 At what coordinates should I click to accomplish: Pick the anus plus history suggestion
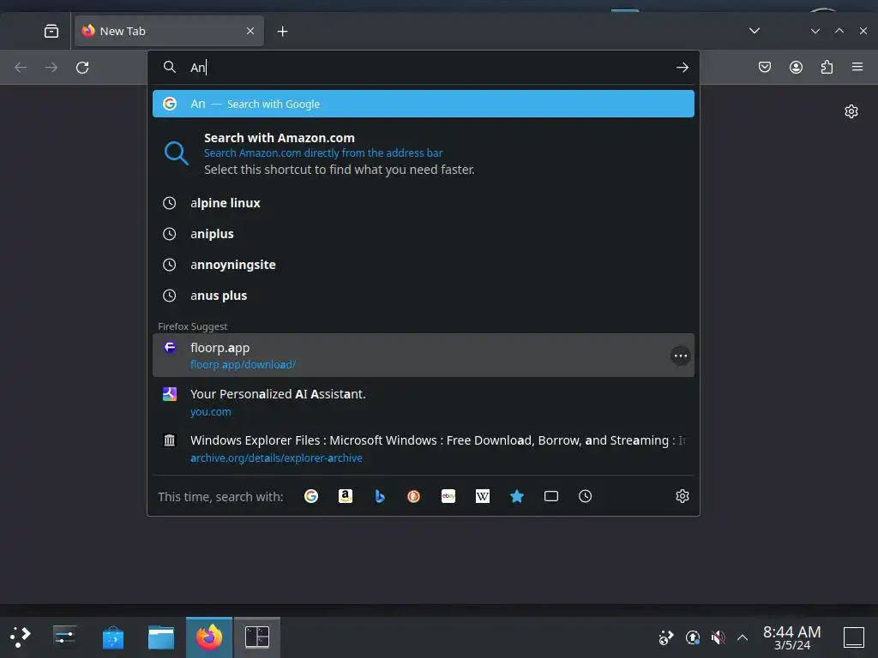[424, 296]
